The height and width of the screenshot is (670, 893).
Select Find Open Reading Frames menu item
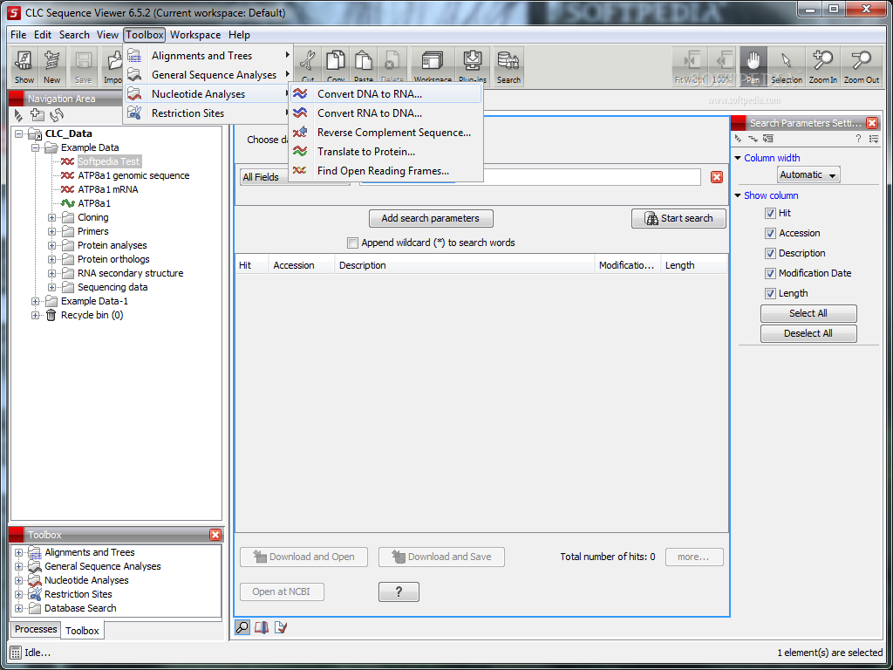tap(385, 171)
